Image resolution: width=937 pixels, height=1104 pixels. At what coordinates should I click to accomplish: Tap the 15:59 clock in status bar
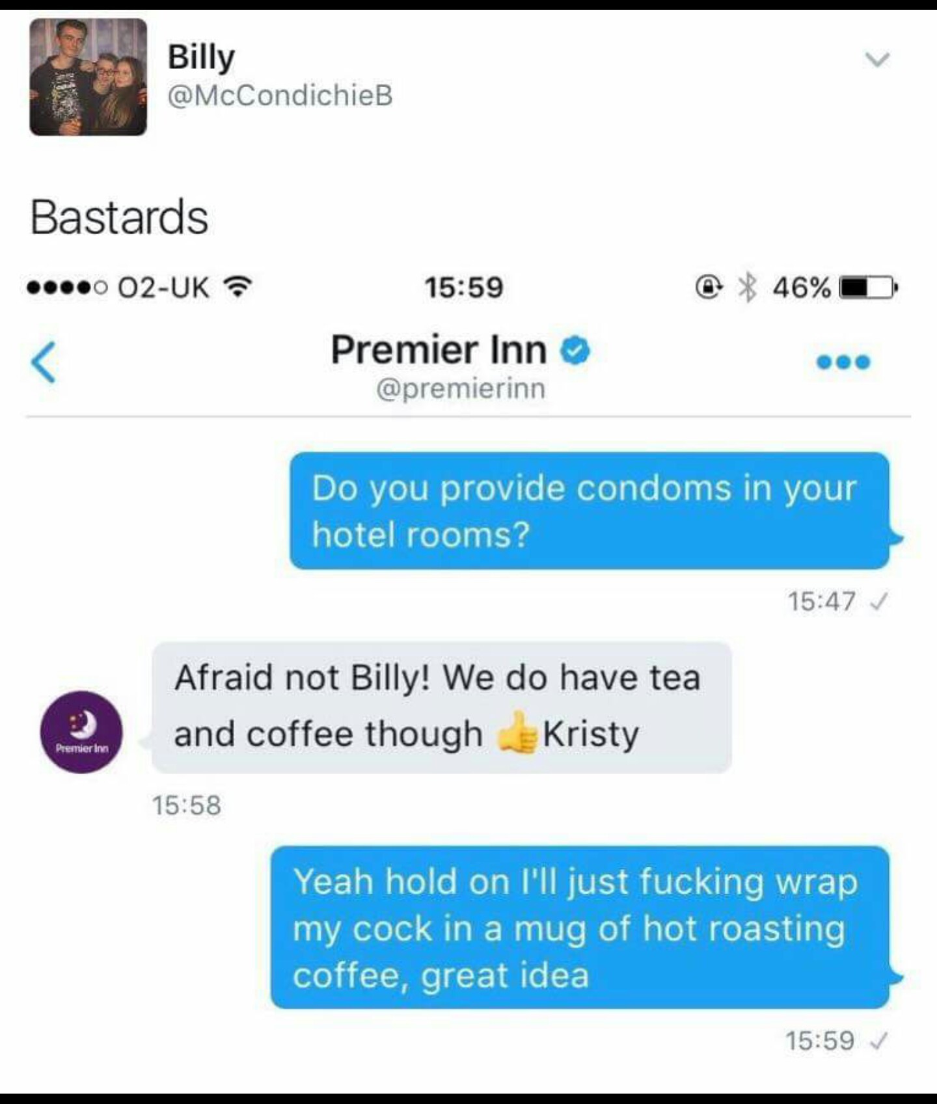(464, 287)
